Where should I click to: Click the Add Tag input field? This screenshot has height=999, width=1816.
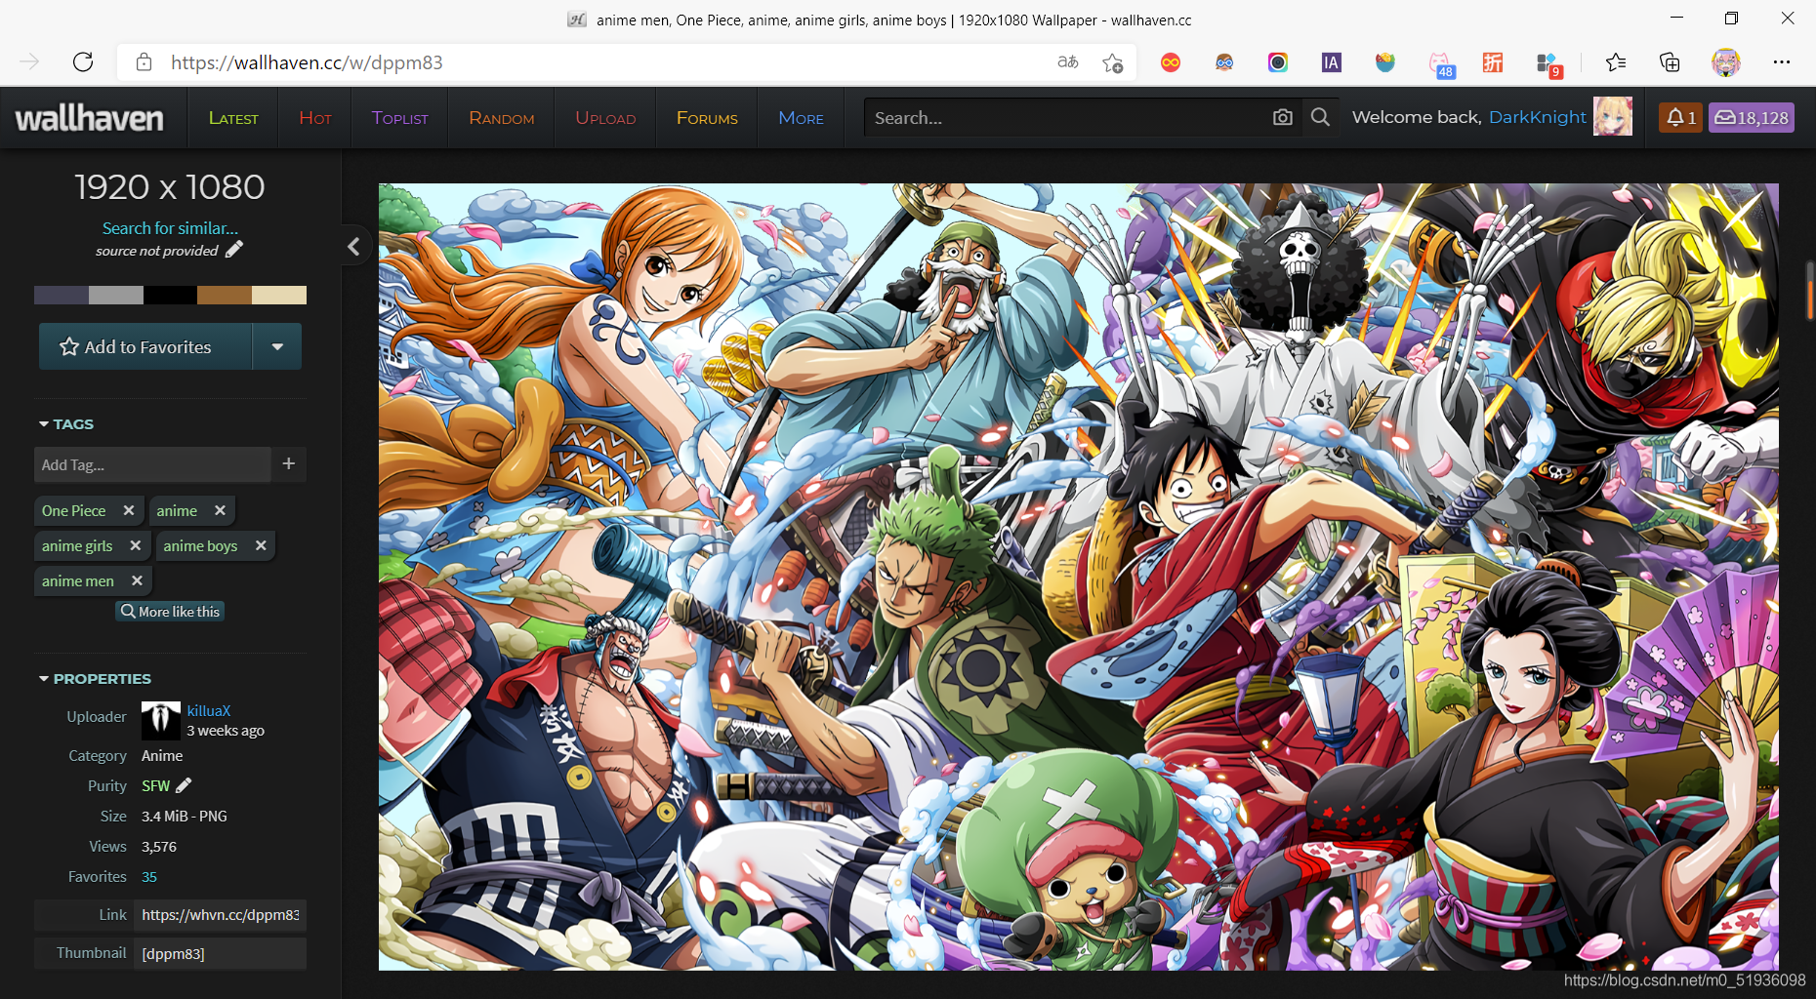(x=152, y=464)
